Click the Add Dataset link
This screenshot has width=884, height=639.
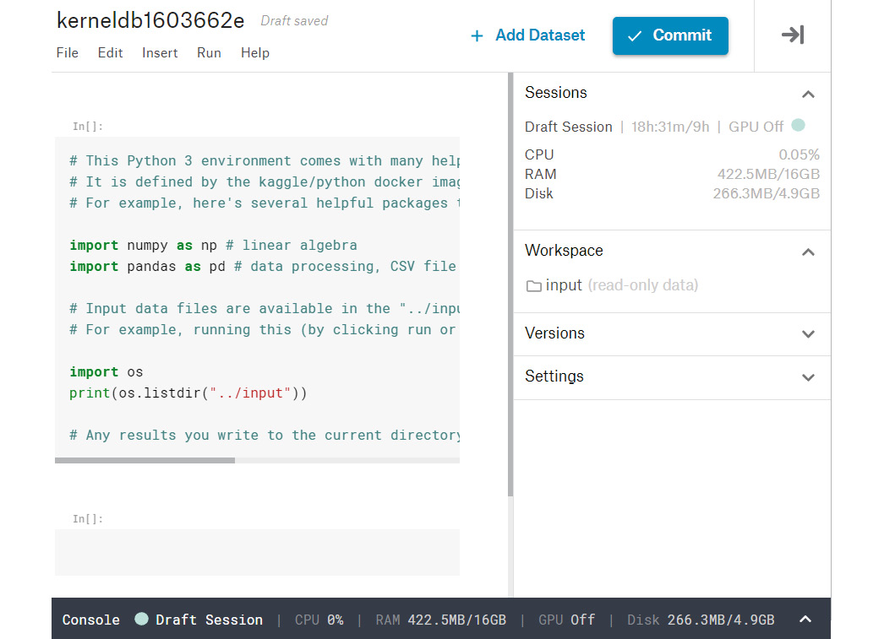pos(539,35)
